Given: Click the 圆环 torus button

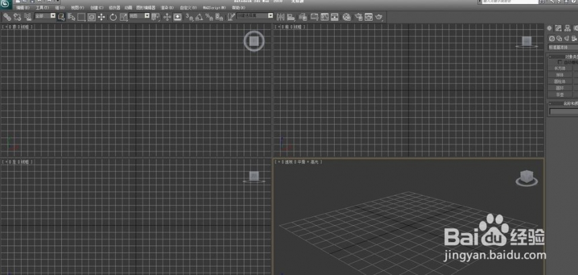Looking at the screenshot, I should point(560,88).
